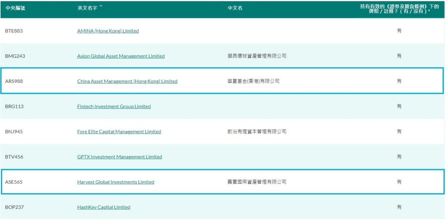Click license status 有 in GPTX row

point(399,157)
